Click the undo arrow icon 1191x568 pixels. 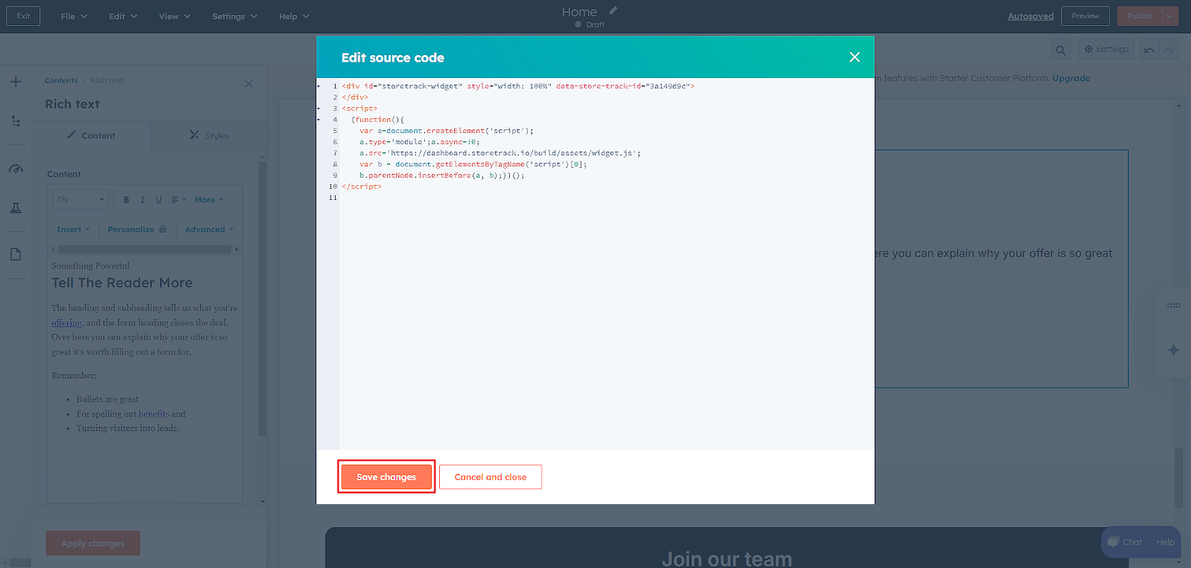[x=1149, y=50]
